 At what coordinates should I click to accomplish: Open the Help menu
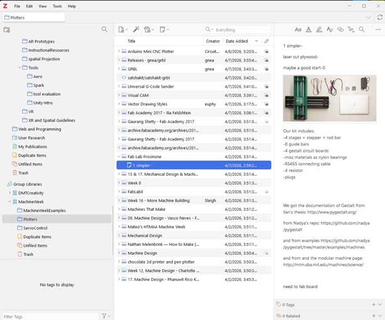pos(72,6)
